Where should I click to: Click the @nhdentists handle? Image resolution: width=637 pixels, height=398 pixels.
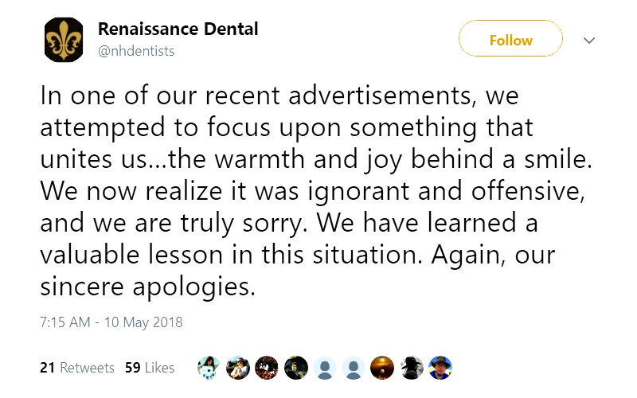click(136, 51)
